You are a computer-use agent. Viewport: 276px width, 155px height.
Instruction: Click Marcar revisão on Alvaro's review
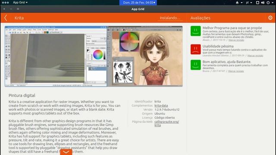click(x=236, y=40)
